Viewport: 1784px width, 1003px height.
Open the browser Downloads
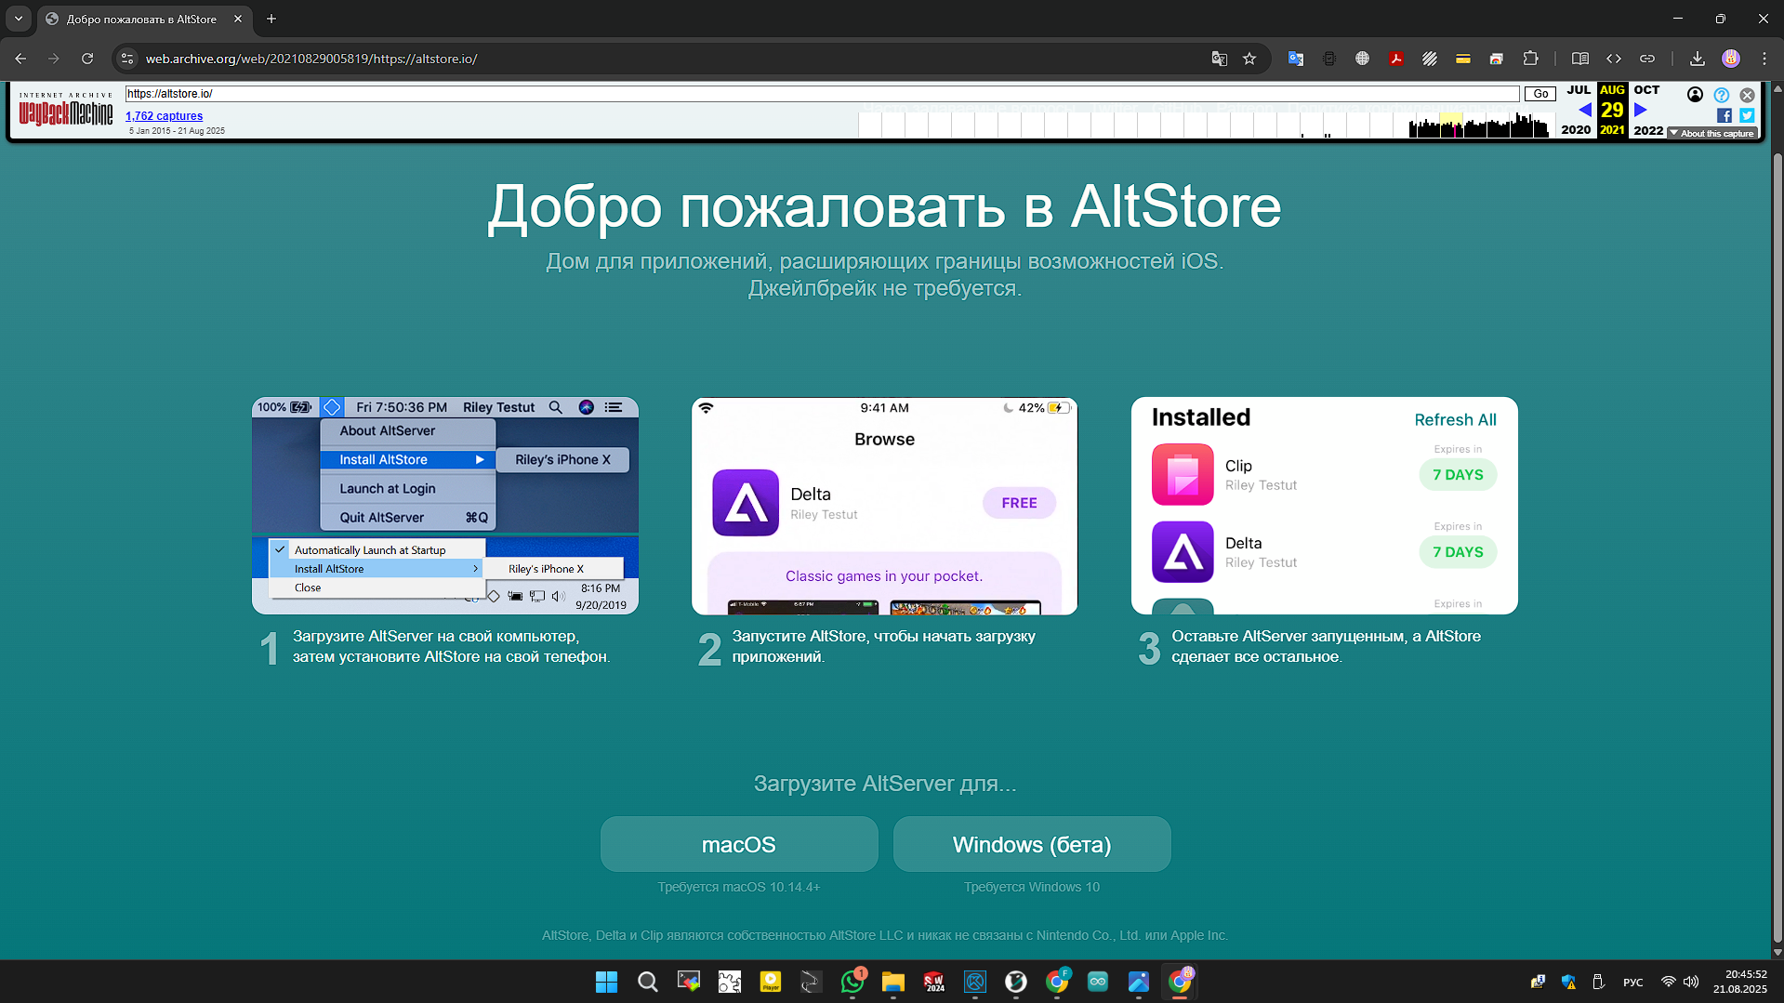[x=1697, y=59]
